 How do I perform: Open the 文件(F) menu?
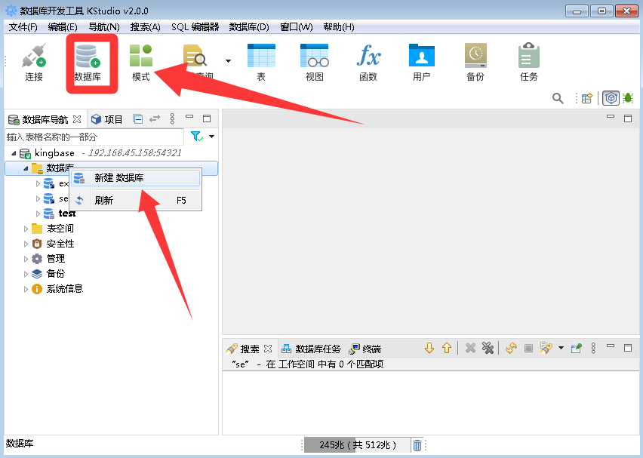click(23, 27)
